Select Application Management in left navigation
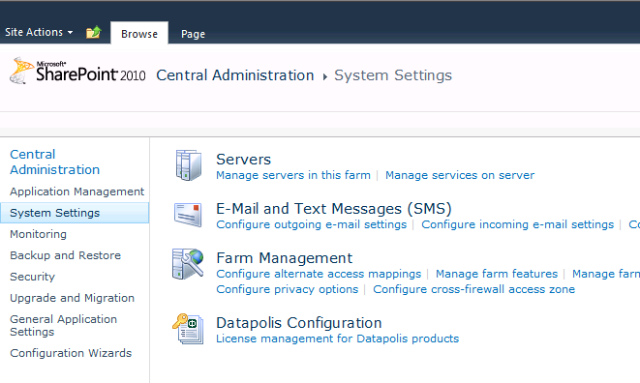 [x=76, y=191]
